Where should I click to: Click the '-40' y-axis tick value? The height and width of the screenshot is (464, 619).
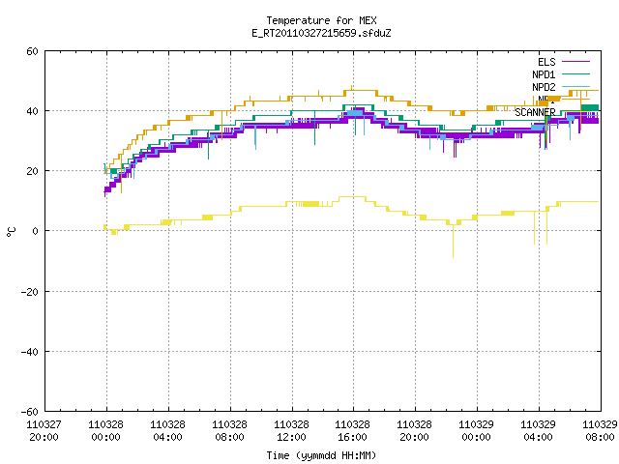click(30, 352)
